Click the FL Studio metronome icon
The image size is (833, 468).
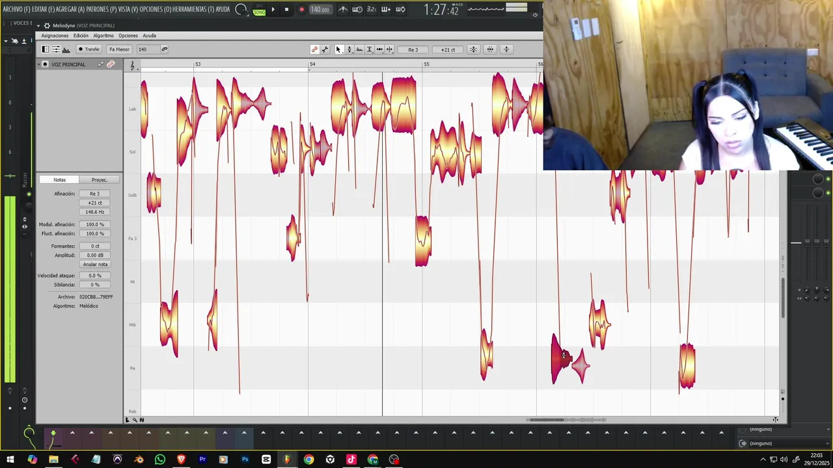[x=343, y=9]
